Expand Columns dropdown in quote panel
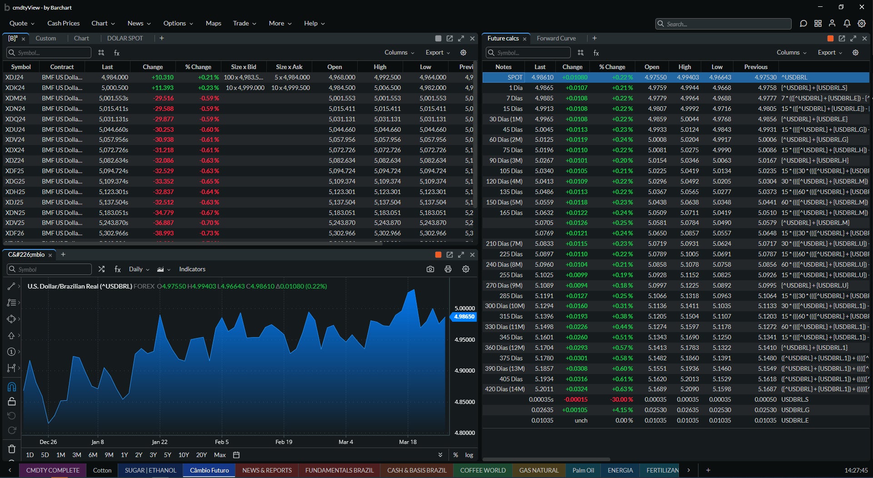 (x=399, y=53)
